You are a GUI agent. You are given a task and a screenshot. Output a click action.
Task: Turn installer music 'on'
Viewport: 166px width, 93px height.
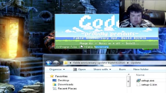(x=109, y=43)
